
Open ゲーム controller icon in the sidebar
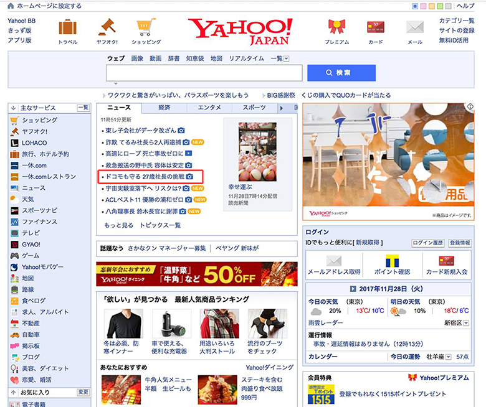pyautogui.click(x=14, y=256)
